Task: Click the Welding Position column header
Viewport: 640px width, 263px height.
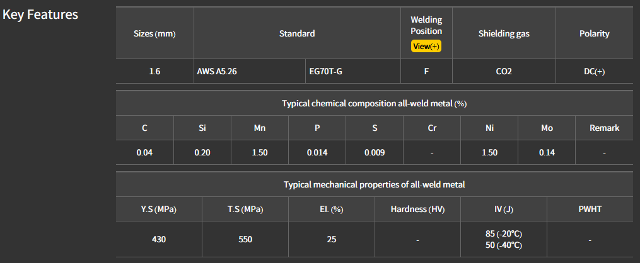Action: [x=426, y=26]
